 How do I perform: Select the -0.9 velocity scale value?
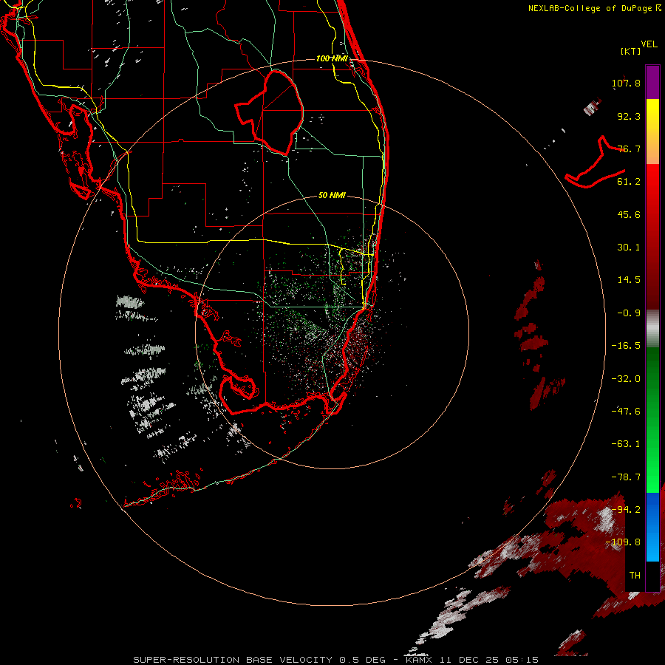click(629, 313)
